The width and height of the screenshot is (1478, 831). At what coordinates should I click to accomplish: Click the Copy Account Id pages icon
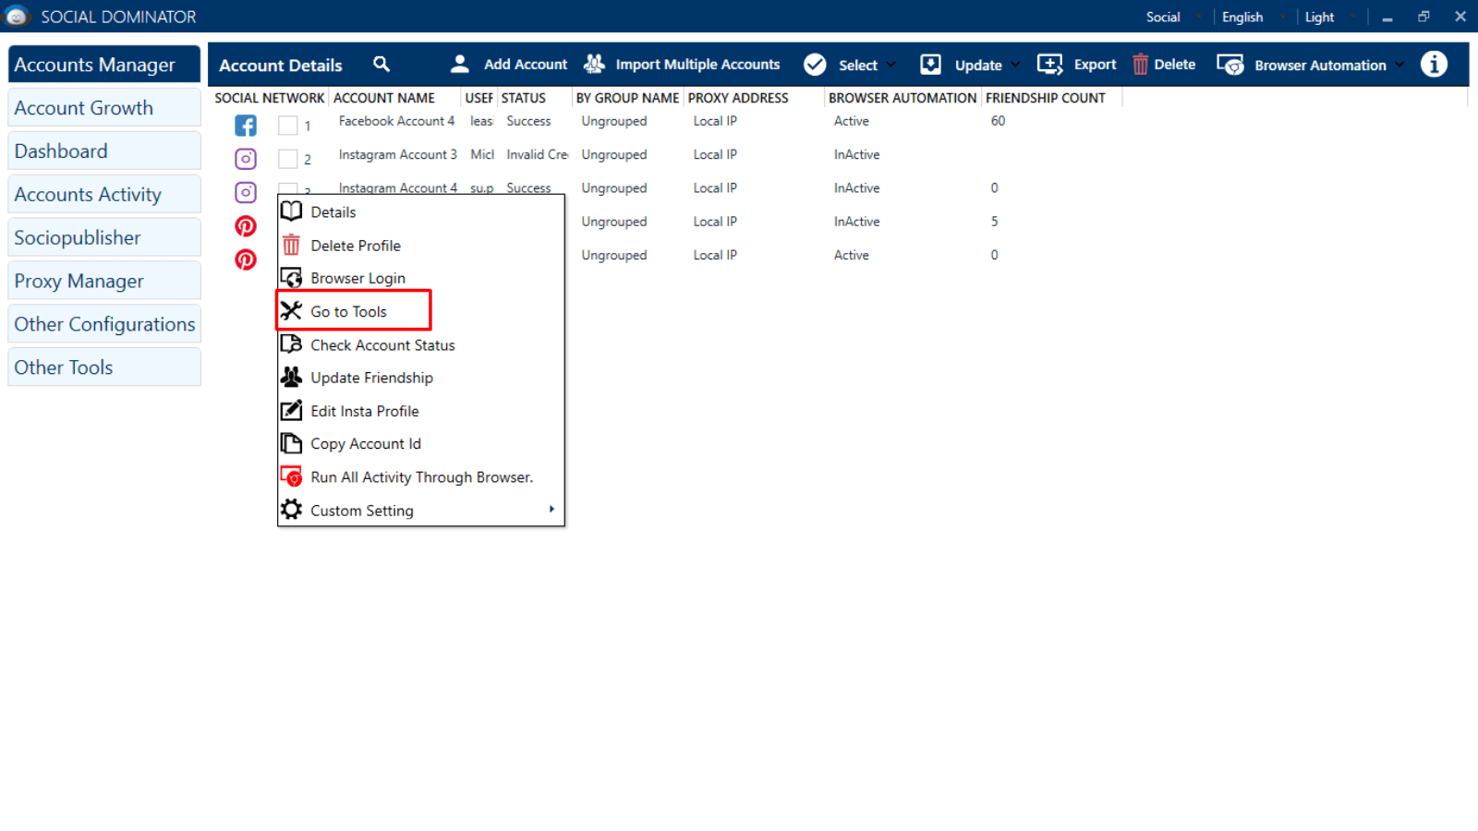pyautogui.click(x=291, y=443)
